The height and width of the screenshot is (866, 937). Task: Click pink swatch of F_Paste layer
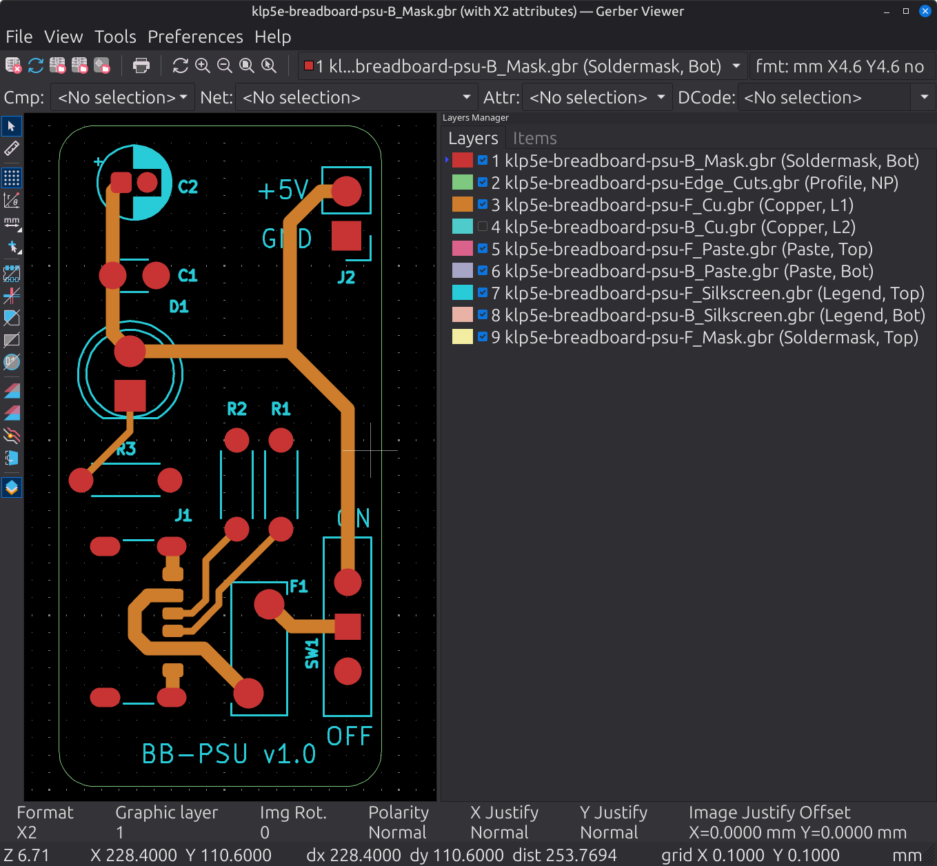[x=462, y=249]
